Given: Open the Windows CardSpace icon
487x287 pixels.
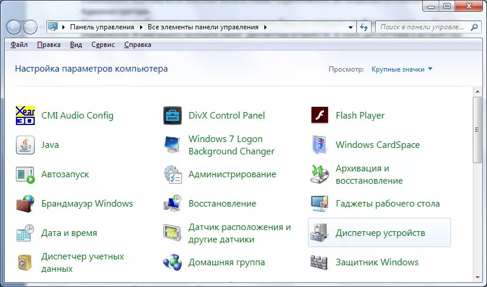Looking at the screenshot, I should click(x=319, y=145).
